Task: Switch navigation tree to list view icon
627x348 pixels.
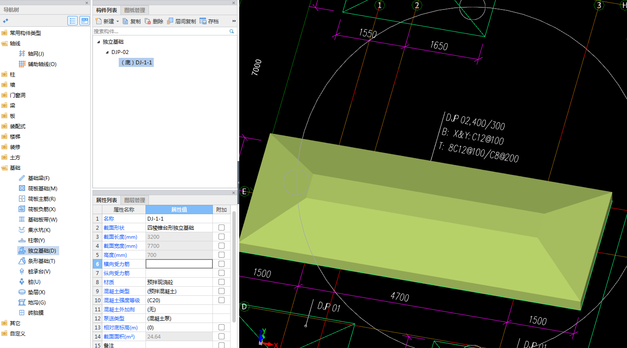Action: (x=73, y=21)
